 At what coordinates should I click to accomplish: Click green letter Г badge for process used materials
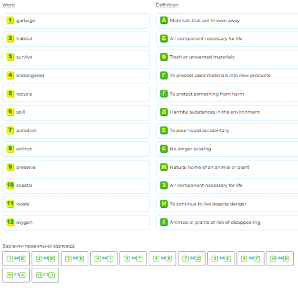(164, 75)
